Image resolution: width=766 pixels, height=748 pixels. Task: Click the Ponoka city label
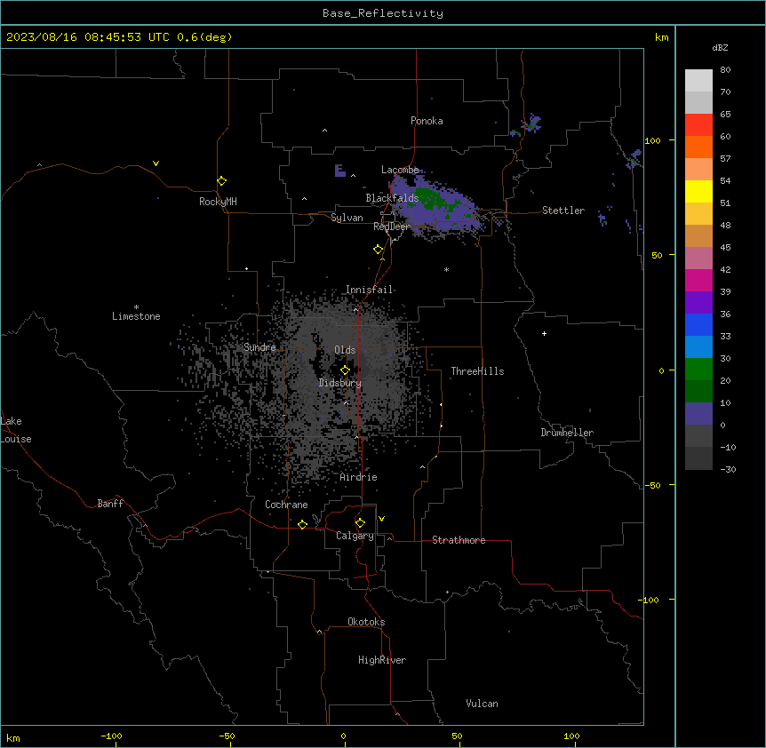click(427, 121)
